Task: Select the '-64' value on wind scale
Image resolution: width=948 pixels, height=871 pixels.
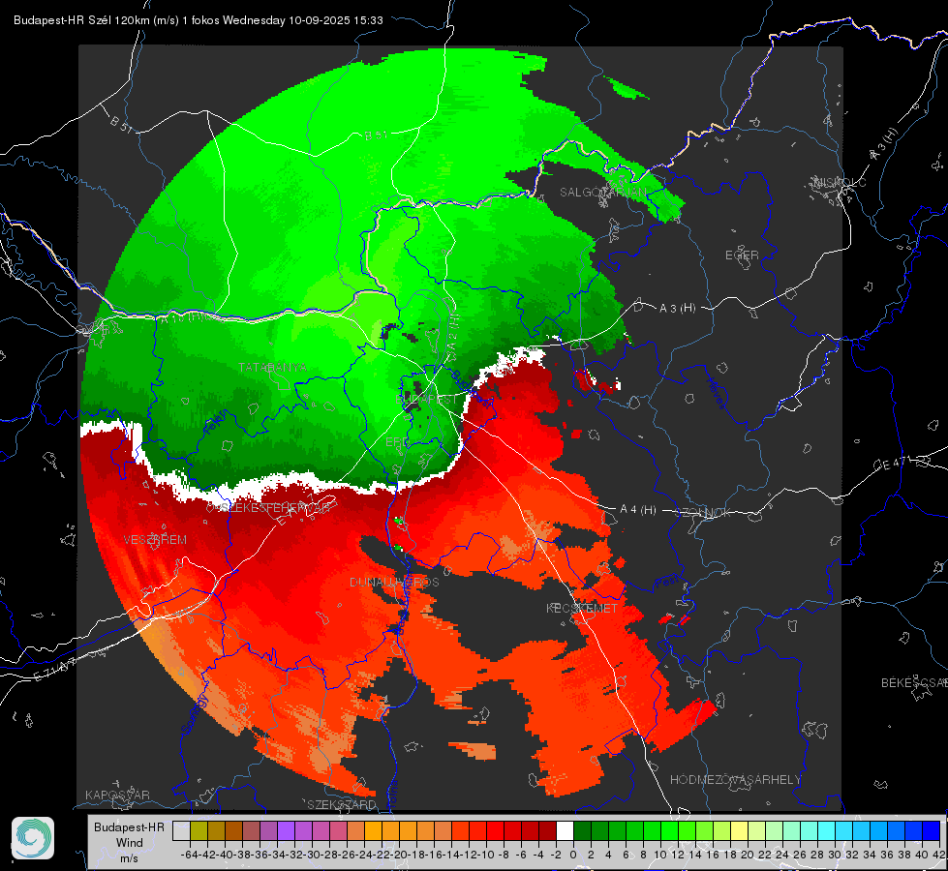Action: tap(190, 855)
